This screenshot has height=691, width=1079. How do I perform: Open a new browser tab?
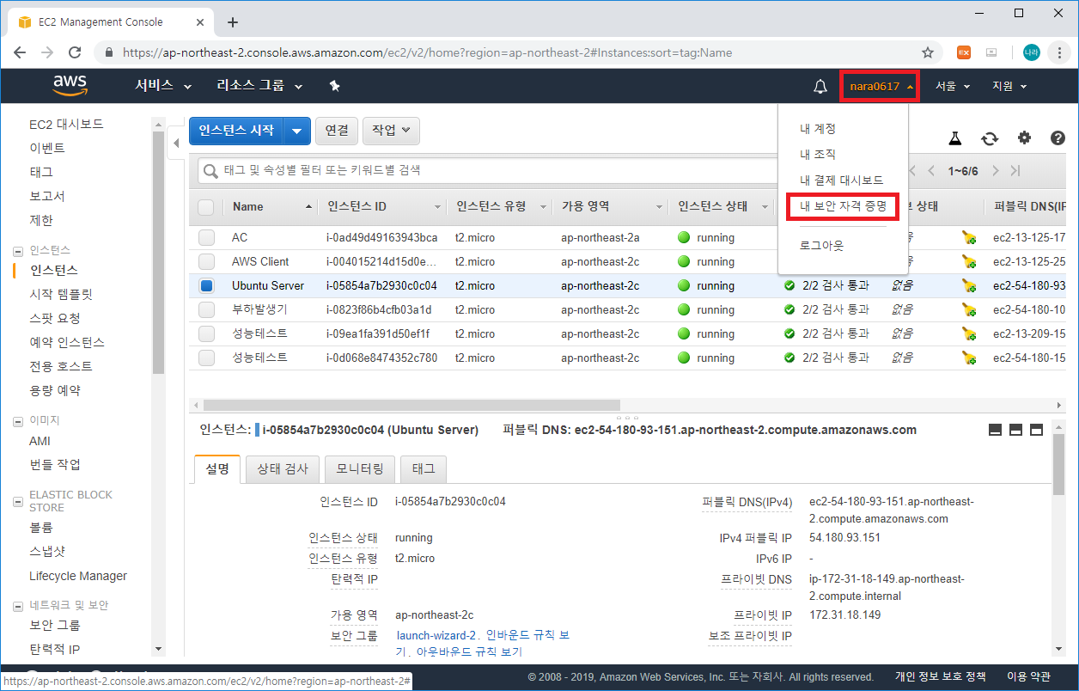[x=233, y=22]
